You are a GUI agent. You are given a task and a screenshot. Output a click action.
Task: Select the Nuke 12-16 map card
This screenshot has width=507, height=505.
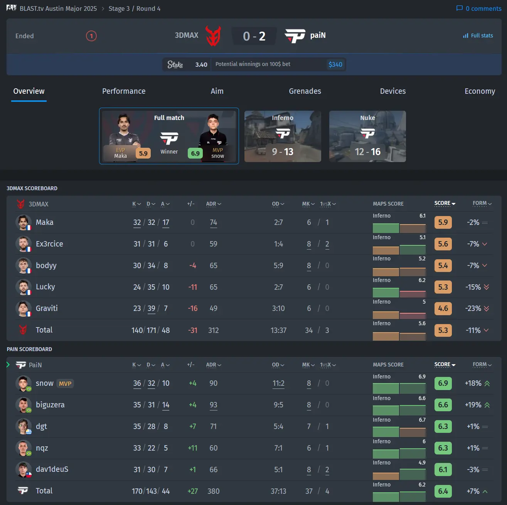pos(367,136)
